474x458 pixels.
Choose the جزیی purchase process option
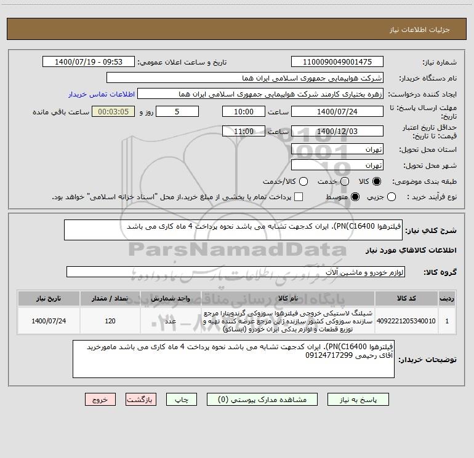point(392,197)
